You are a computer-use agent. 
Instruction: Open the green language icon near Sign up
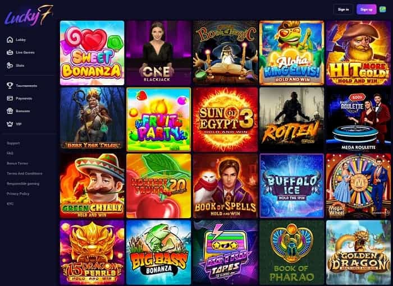click(383, 10)
